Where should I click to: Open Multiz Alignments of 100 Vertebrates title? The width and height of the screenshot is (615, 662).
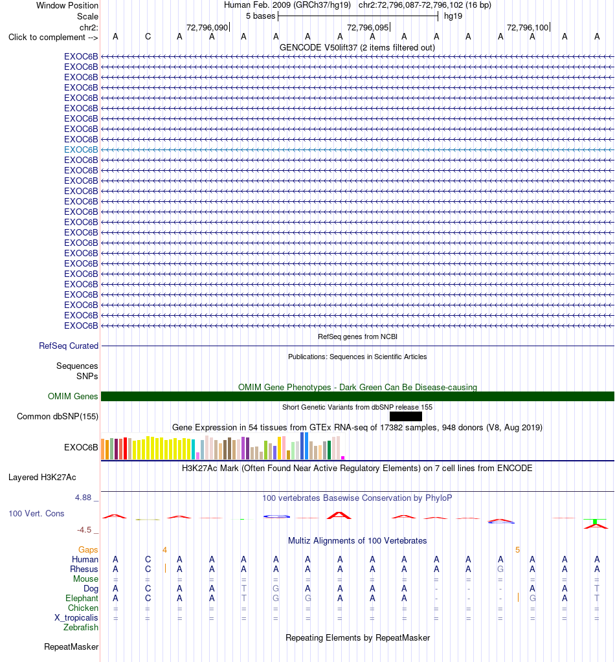pos(357,540)
